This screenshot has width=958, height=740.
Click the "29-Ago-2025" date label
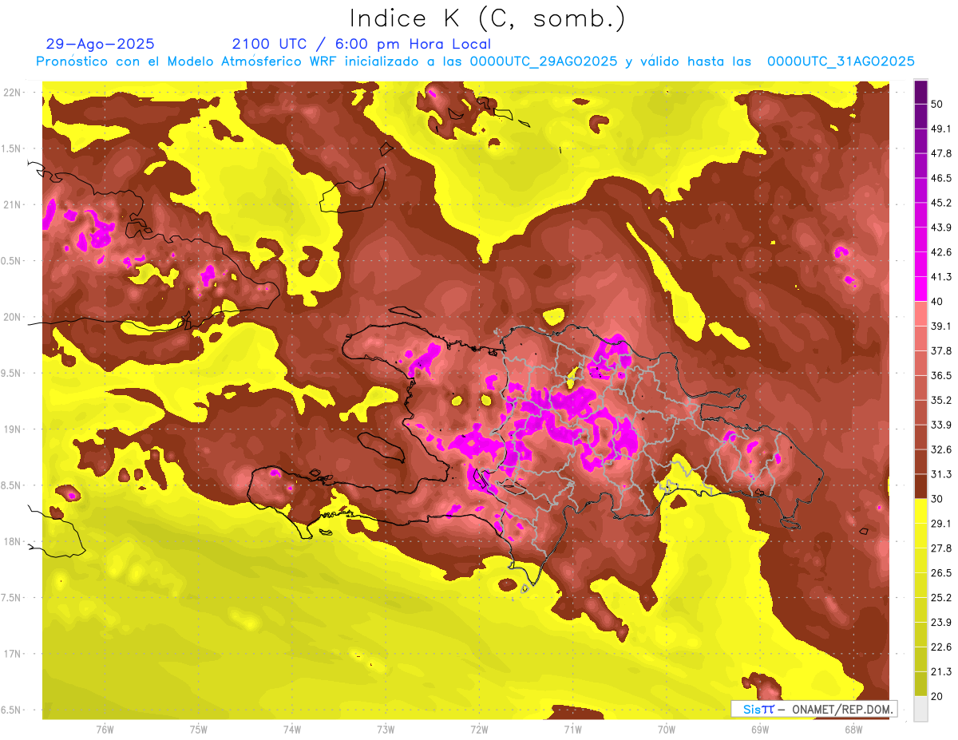pos(101,44)
